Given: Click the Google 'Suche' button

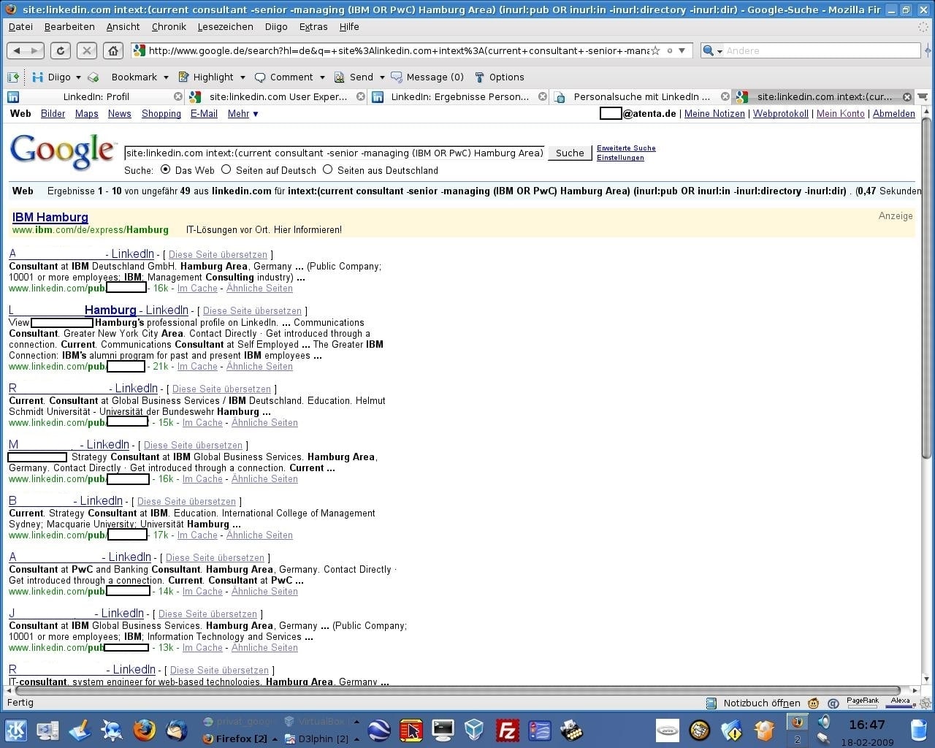Looking at the screenshot, I should [x=570, y=153].
